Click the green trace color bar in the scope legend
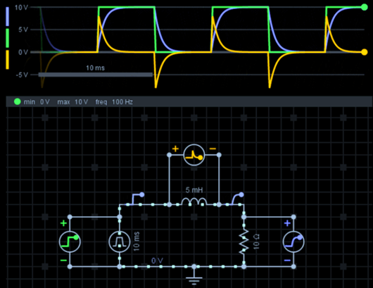Viewport: 373px width, 288px height. [7, 38]
